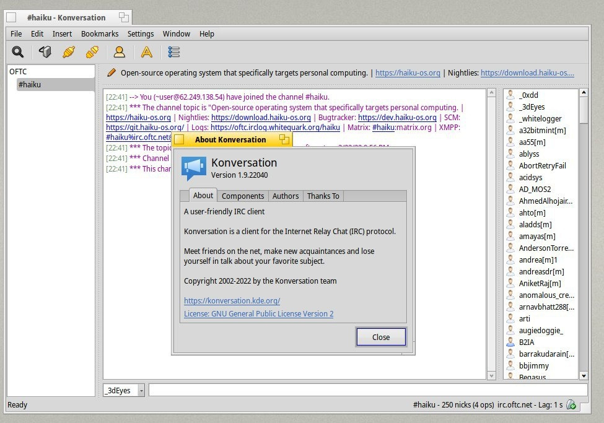
Task: Click the nick list scrollbar thumb
Action: click(x=584, y=110)
